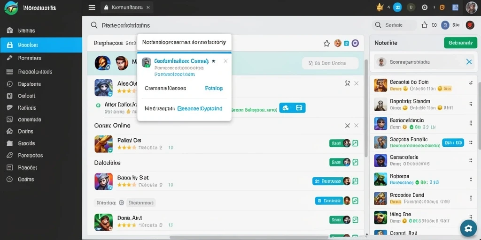This screenshot has width=481, height=240.
Task: Click the blue Bttr Ed button on Sanpote Fenalto
Action: point(453,142)
